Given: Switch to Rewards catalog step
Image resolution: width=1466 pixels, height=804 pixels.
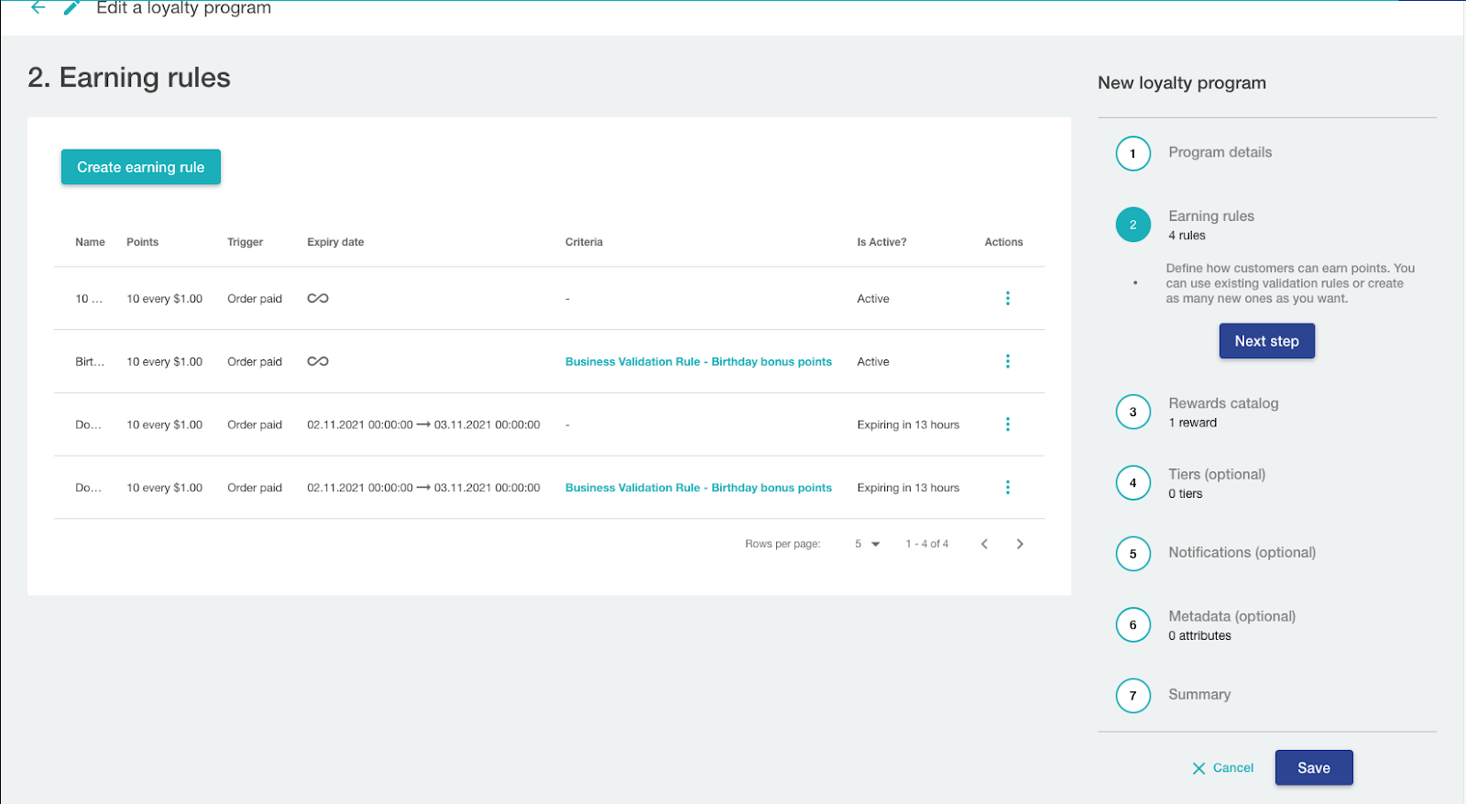Looking at the screenshot, I should [1222, 403].
